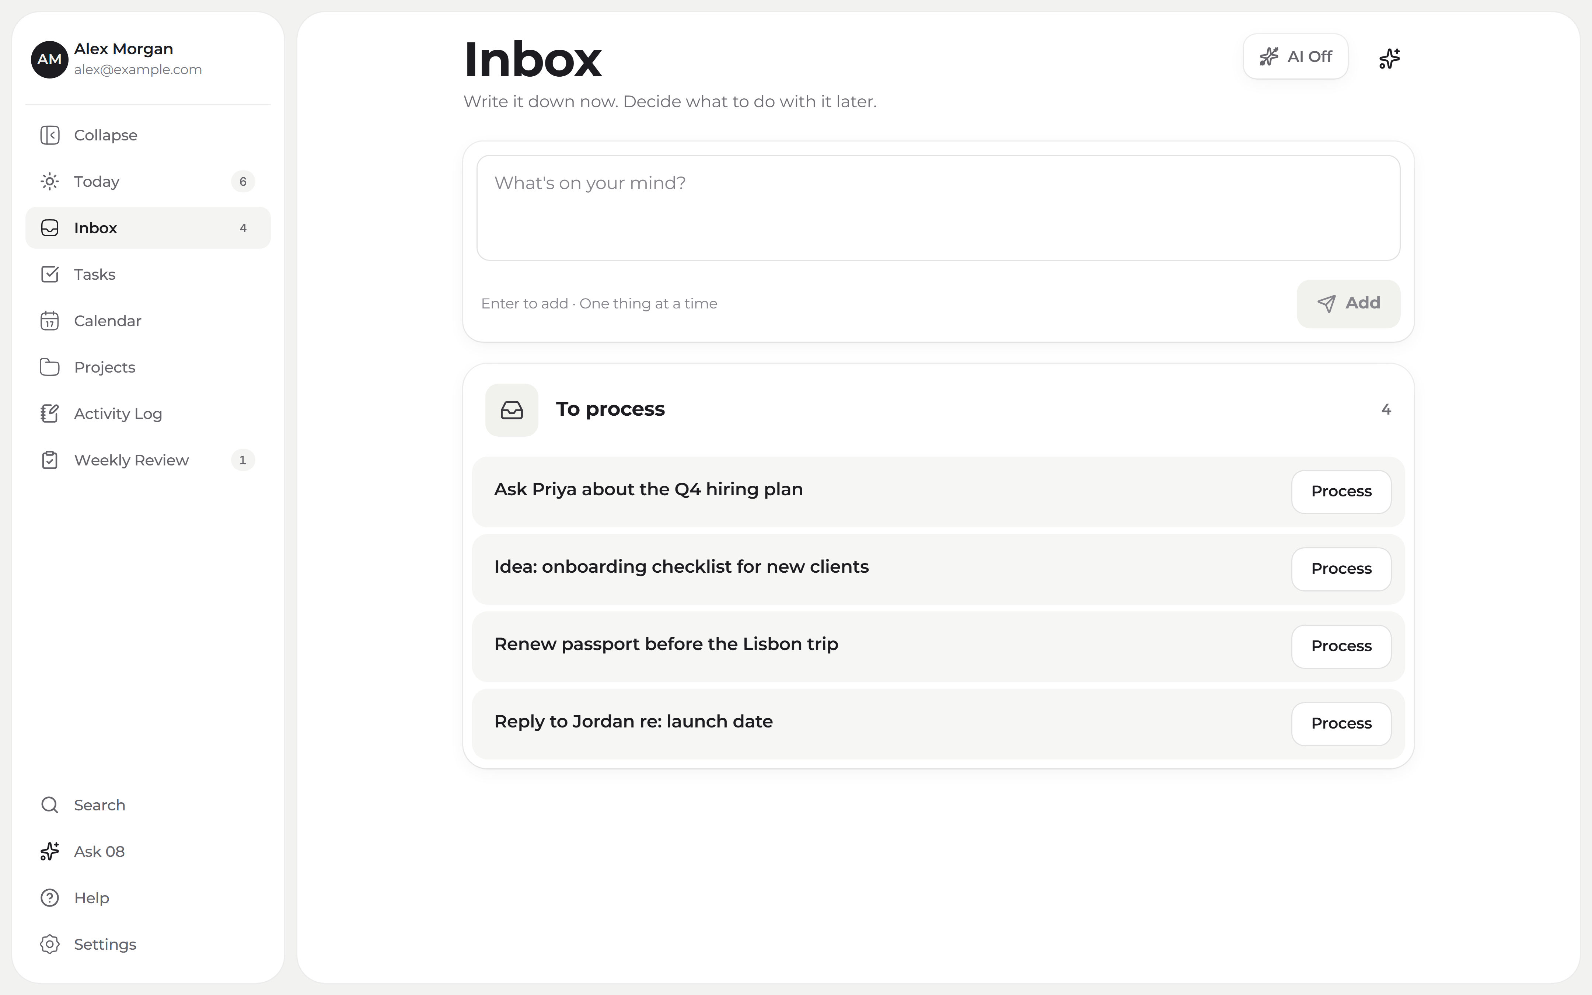Process 'Renew passport before the Lisbon trip'

coord(1341,646)
